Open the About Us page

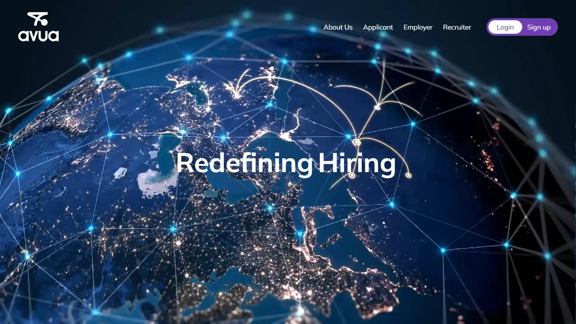(338, 27)
